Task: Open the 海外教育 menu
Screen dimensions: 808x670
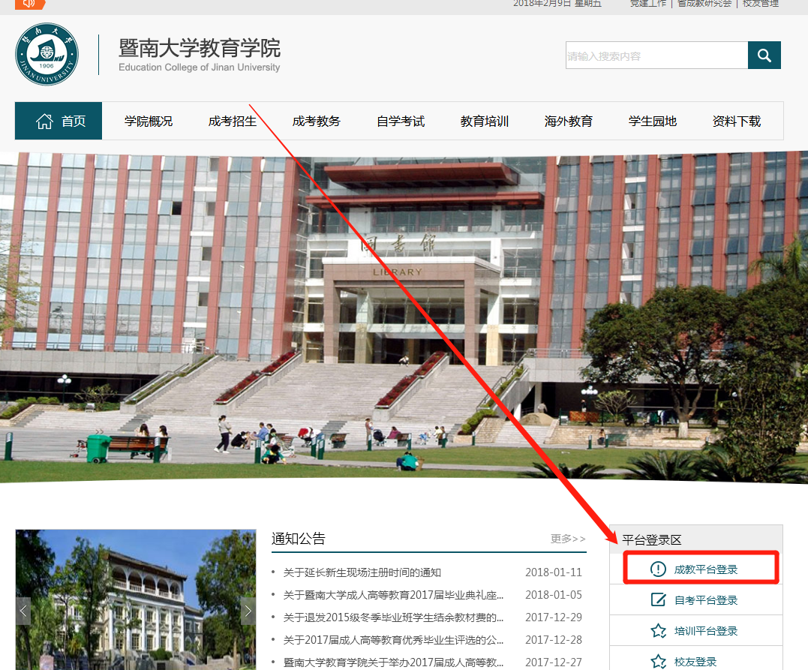Action: point(569,121)
